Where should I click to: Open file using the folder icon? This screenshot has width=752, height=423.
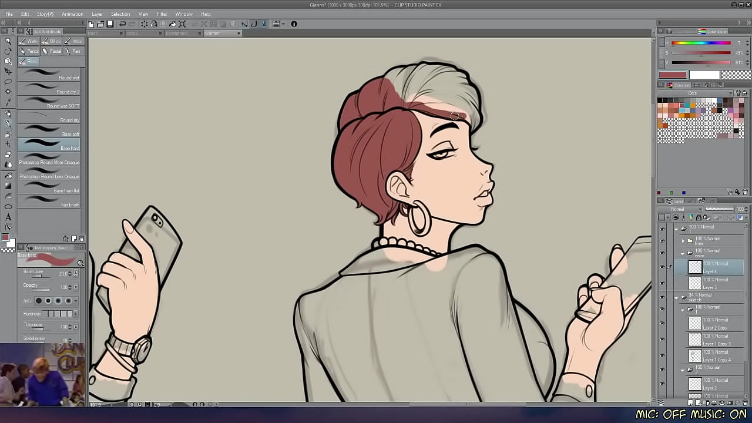[x=100, y=24]
